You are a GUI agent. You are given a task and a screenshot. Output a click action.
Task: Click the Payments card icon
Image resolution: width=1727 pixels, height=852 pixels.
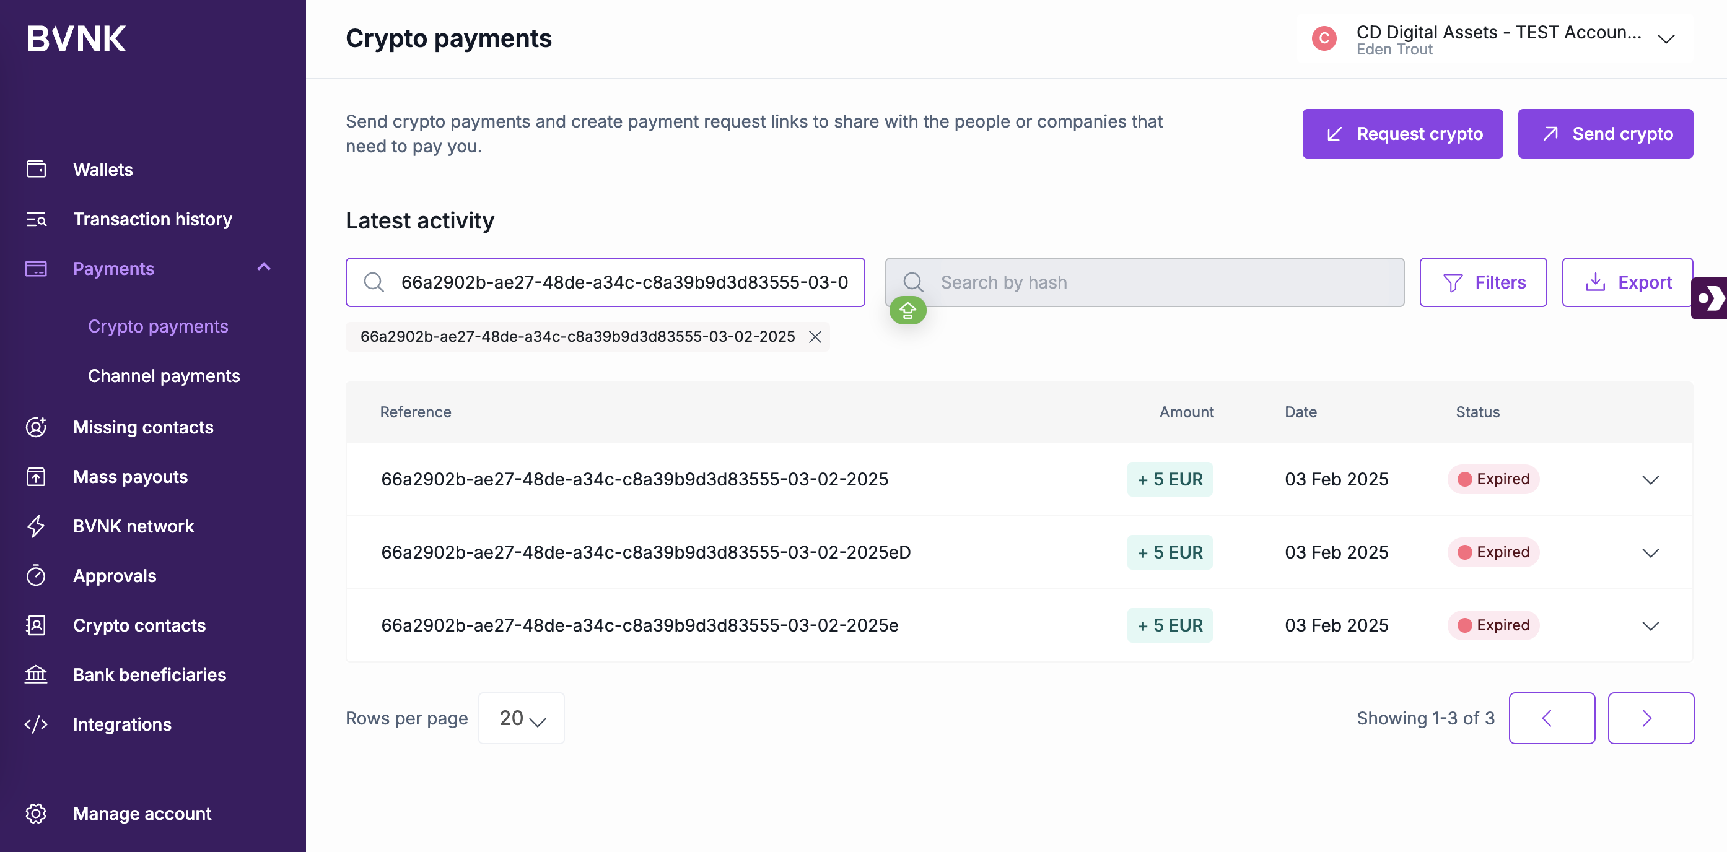click(x=36, y=268)
